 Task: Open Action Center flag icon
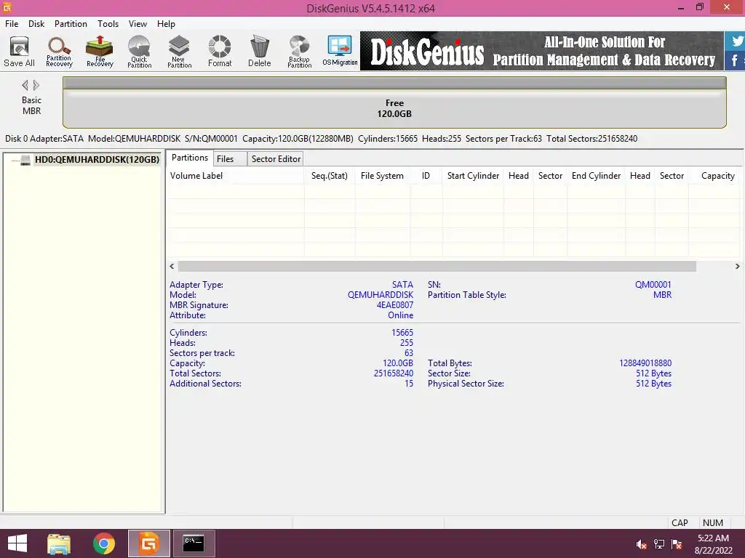coord(677,544)
